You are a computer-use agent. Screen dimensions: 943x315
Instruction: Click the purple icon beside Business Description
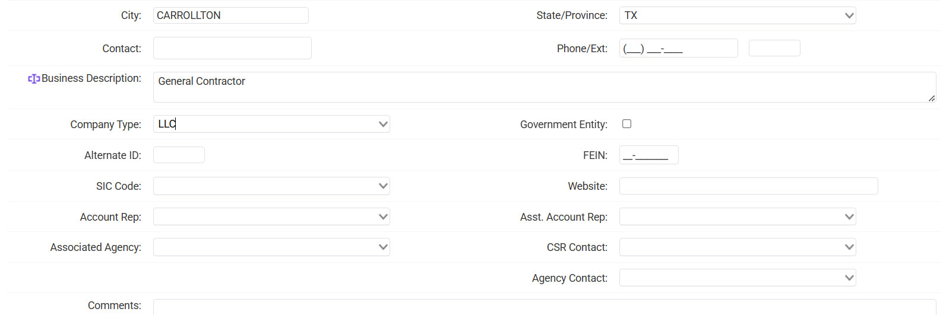[x=34, y=79]
